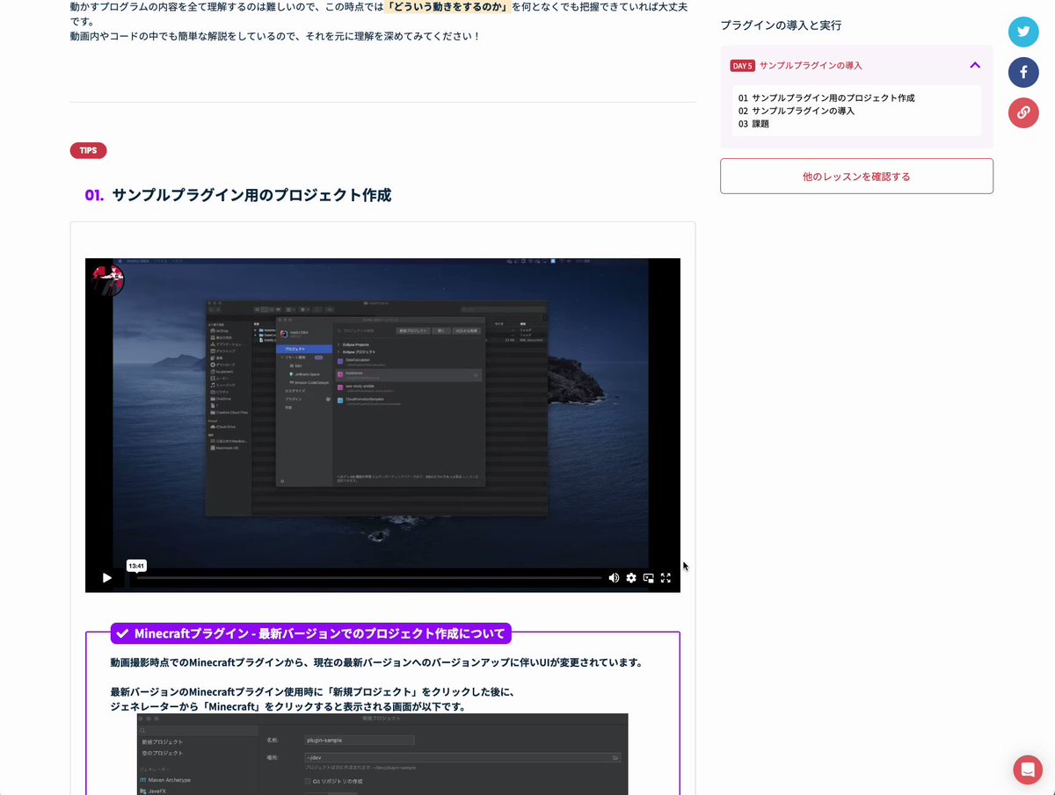Mute the video using the volume icon
Screen dimensions: 1055x795
coord(614,578)
